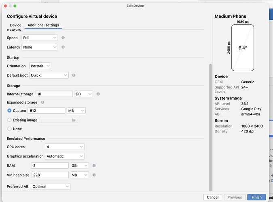Select the Custom expanded storage radio button

tap(9, 111)
